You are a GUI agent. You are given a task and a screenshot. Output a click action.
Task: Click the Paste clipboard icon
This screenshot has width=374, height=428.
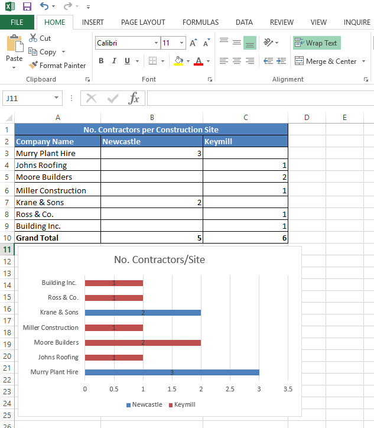[15, 43]
